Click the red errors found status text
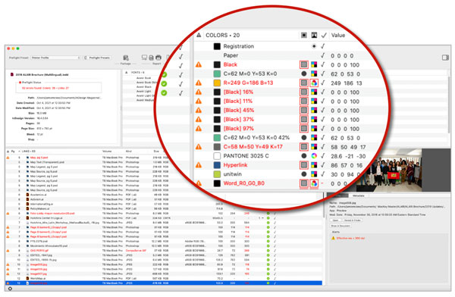This screenshot has height=297, width=455. [45, 88]
